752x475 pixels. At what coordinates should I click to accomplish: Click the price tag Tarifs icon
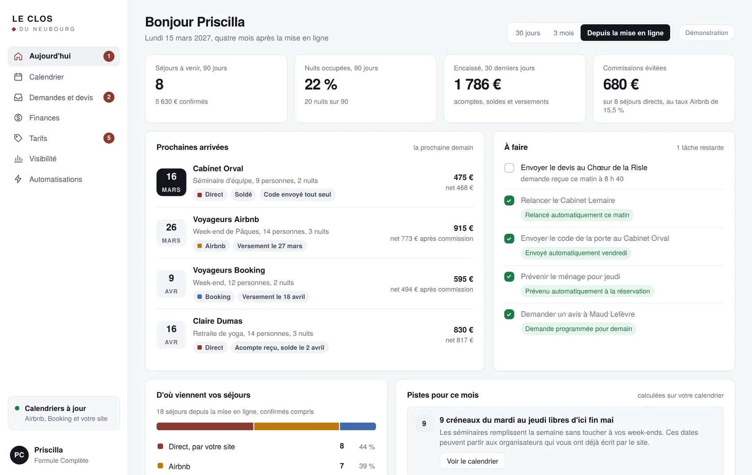pyautogui.click(x=18, y=138)
